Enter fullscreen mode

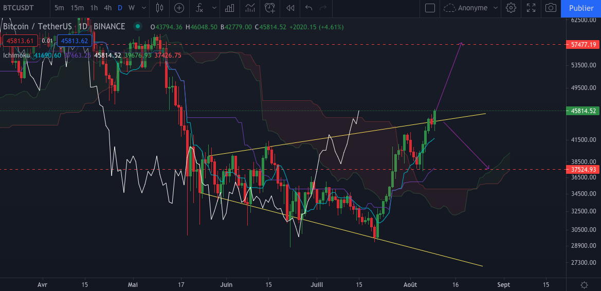click(531, 8)
